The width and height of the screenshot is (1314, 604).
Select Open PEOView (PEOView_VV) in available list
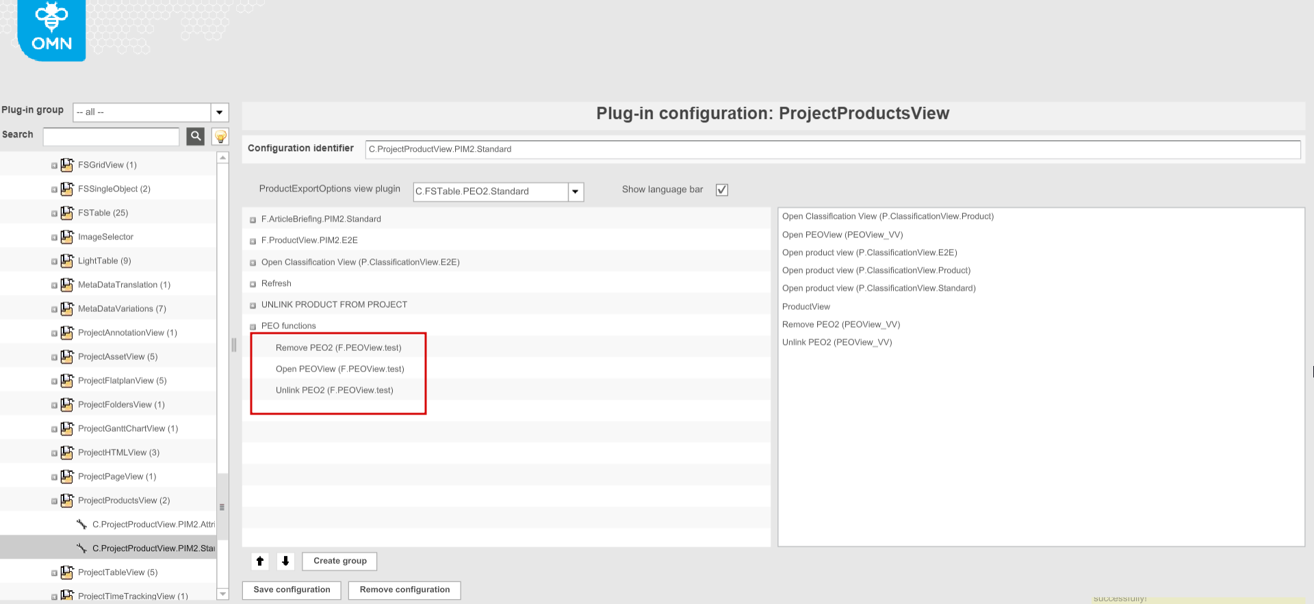pos(842,235)
